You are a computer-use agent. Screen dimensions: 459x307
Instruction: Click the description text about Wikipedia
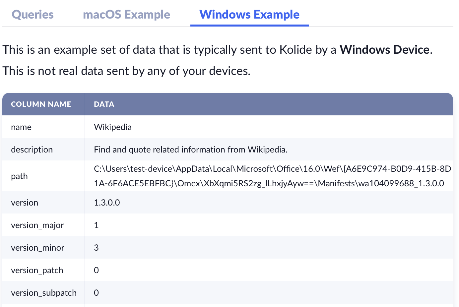[x=190, y=150]
